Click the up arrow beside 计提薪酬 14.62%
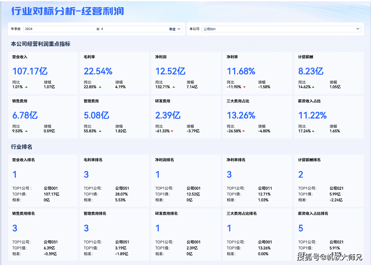Image resolution: width=371 pixels, height=265 pixels. tap(313, 87)
